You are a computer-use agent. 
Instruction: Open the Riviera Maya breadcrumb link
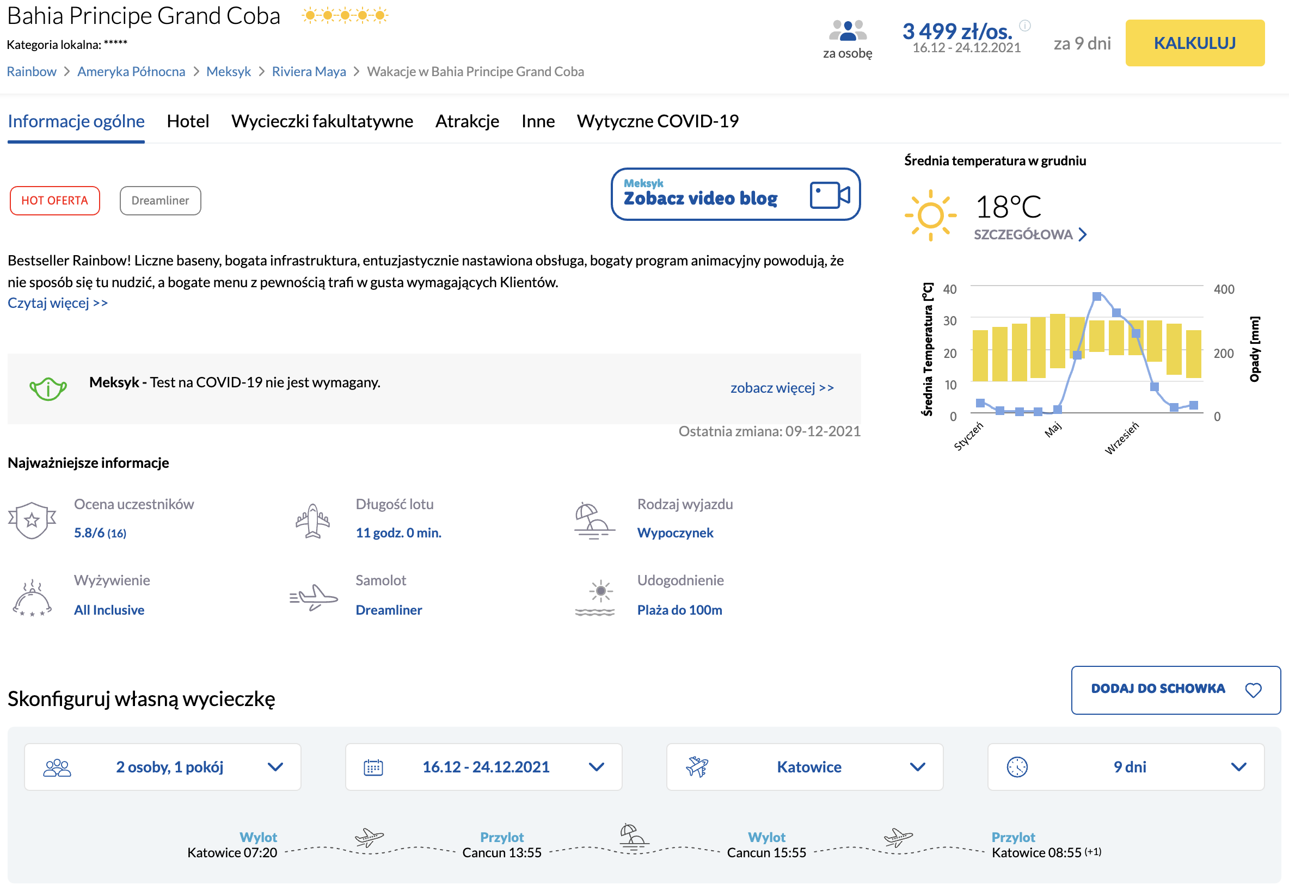[x=308, y=71]
